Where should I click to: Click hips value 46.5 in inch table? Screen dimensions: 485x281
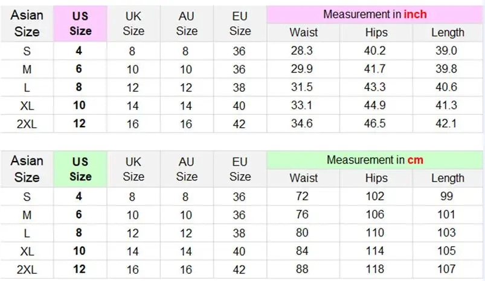tap(375, 124)
